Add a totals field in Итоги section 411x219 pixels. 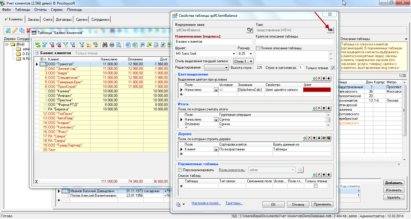coord(314,108)
